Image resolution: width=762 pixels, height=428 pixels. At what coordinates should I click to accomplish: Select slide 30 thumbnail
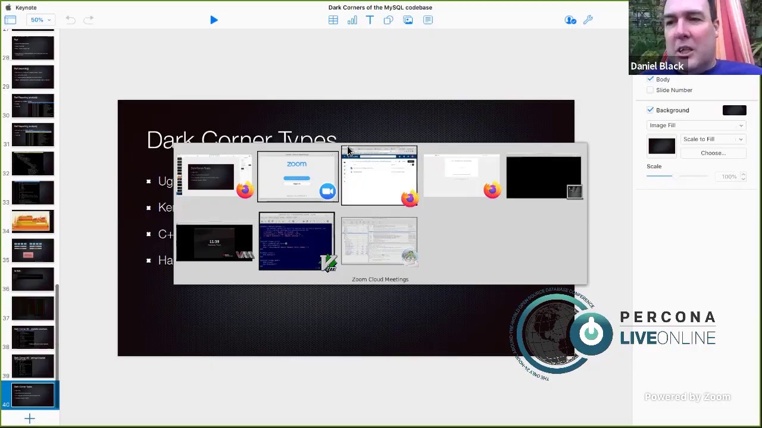tap(33, 106)
